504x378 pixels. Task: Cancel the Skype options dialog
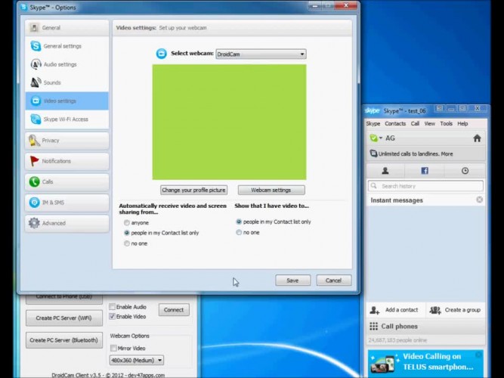click(x=334, y=280)
